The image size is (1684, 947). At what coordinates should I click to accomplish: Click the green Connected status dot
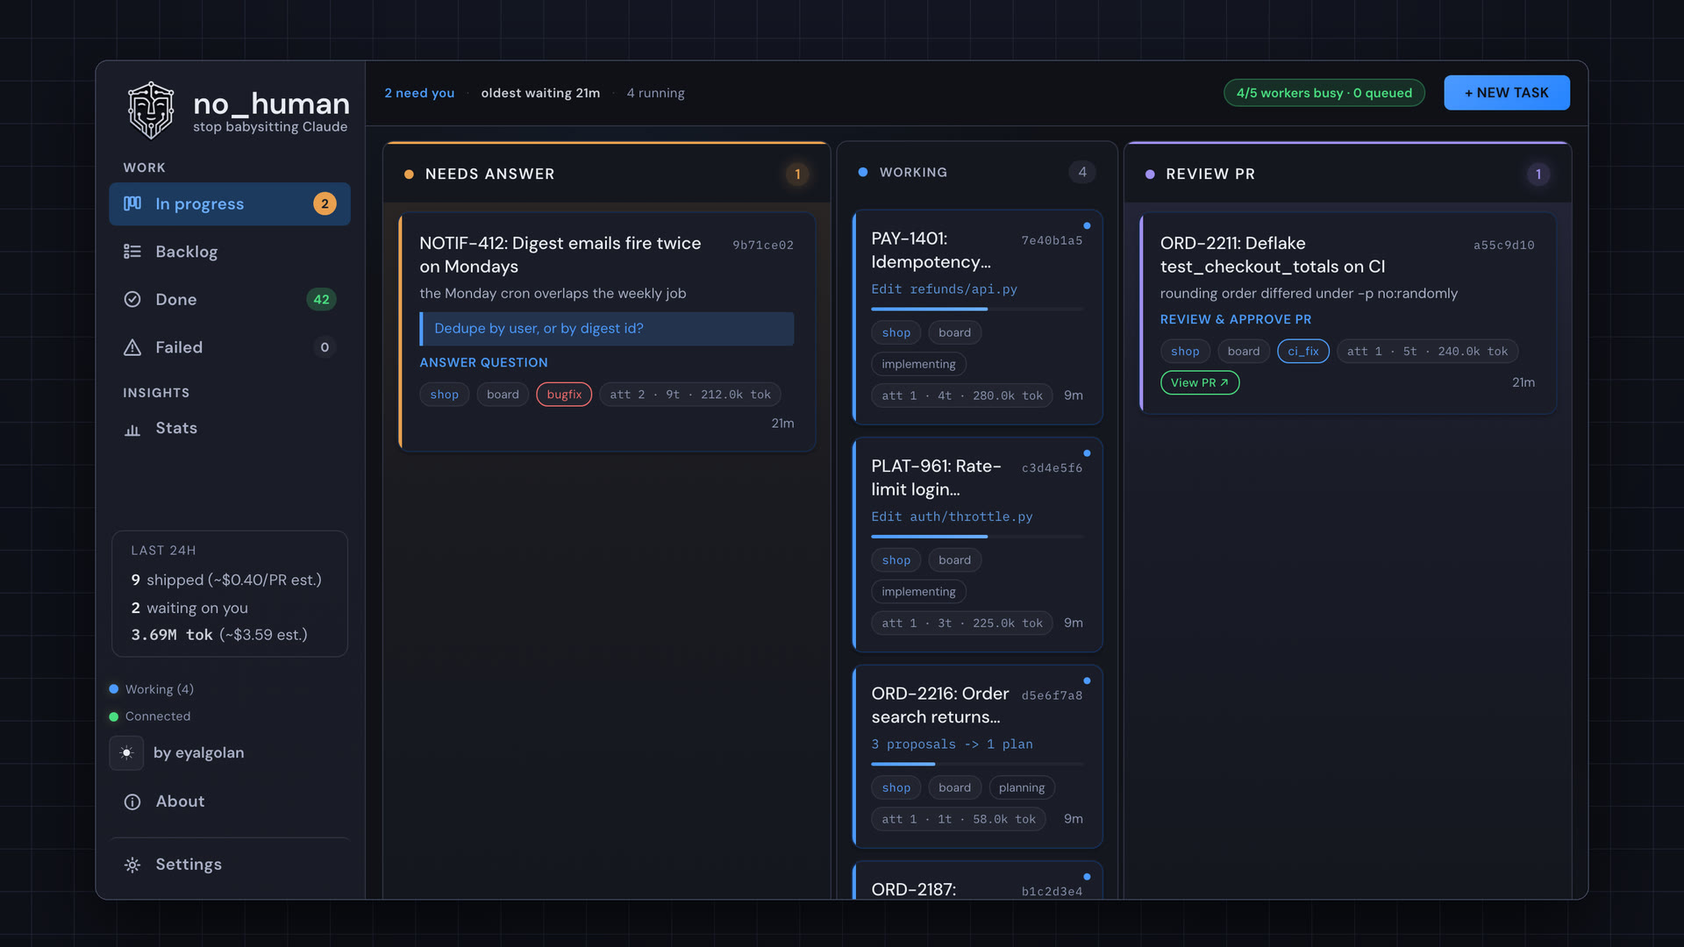(114, 716)
